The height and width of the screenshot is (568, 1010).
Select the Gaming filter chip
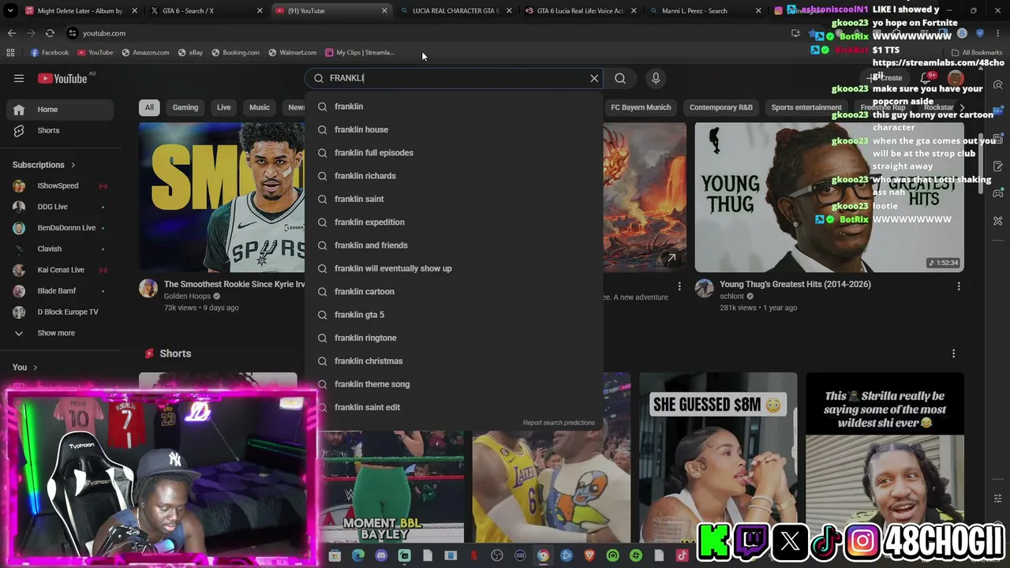(x=185, y=107)
